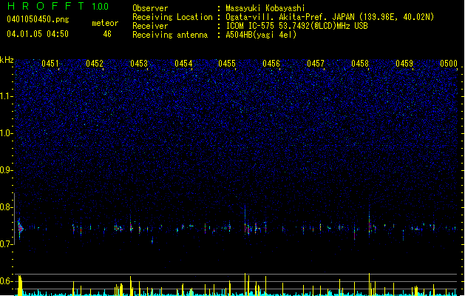This screenshot has height=296, width=465.
Task: Click the meteor count value 46
Action: pyautogui.click(x=107, y=34)
